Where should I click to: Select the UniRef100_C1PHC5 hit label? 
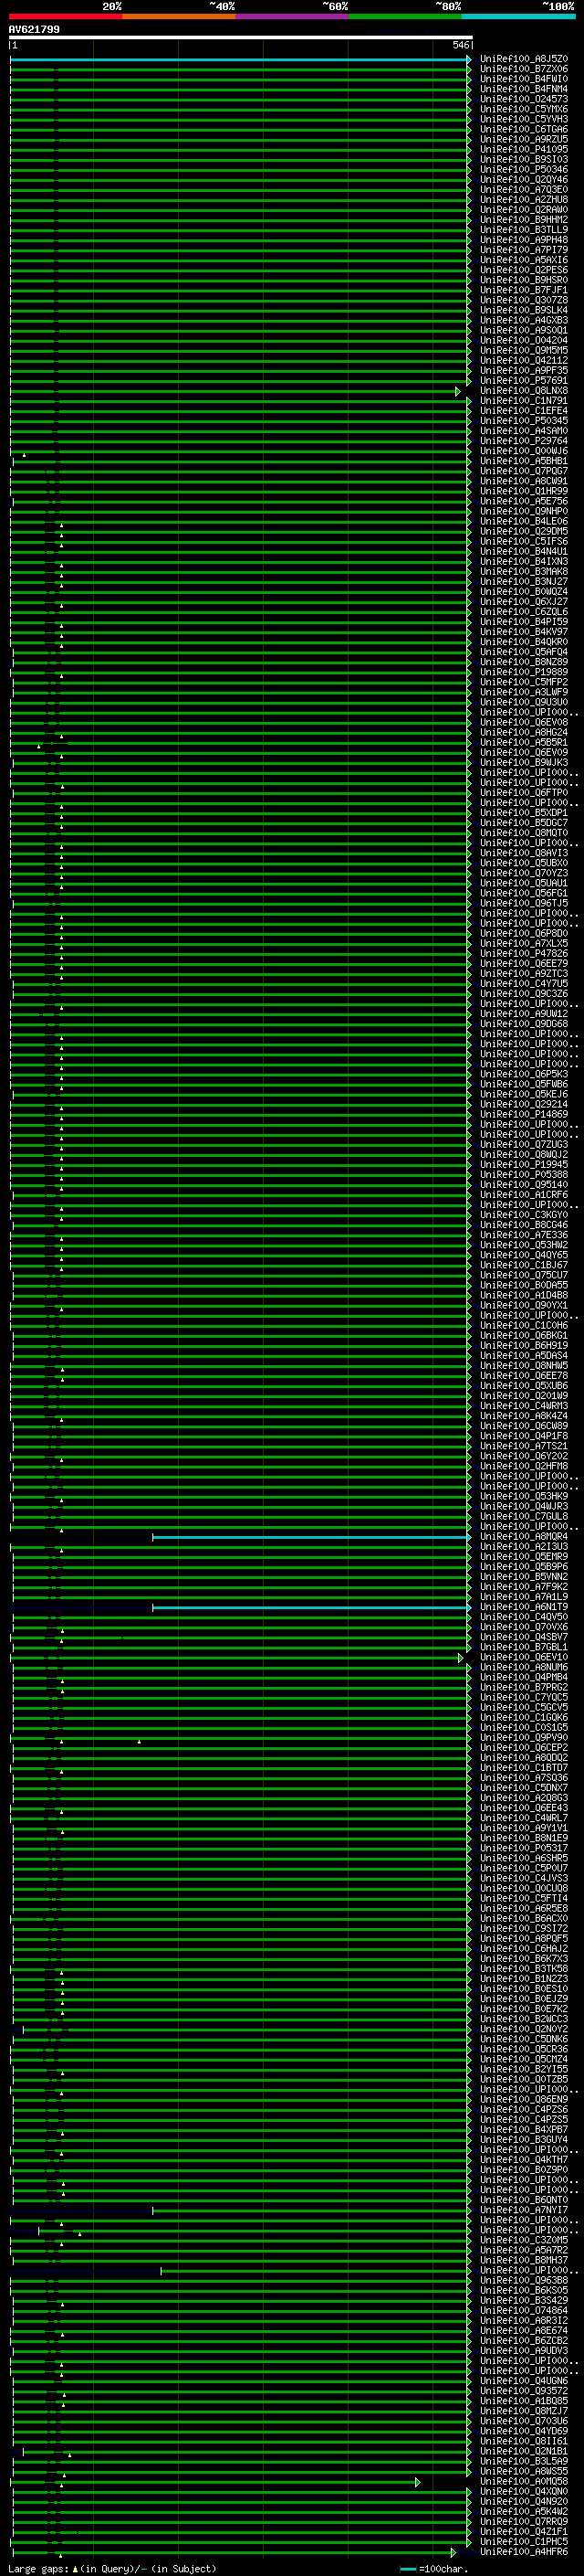[524, 2542]
